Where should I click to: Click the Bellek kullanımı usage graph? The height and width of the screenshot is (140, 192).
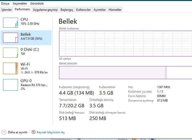pos(125,43)
